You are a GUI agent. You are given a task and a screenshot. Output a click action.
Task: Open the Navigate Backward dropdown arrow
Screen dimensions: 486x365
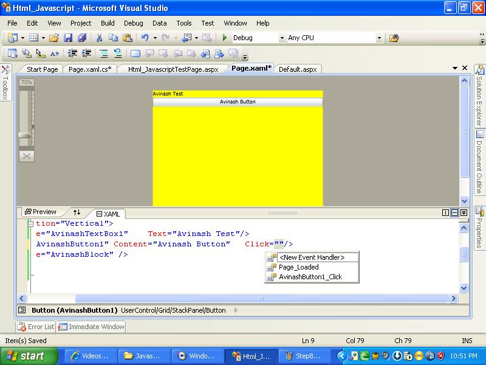coord(196,38)
